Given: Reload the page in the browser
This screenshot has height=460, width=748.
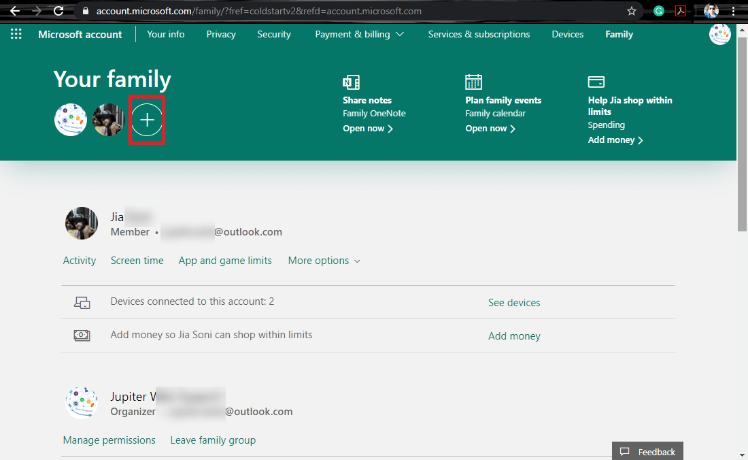Looking at the screenshot, I should (x=58, y=11).
